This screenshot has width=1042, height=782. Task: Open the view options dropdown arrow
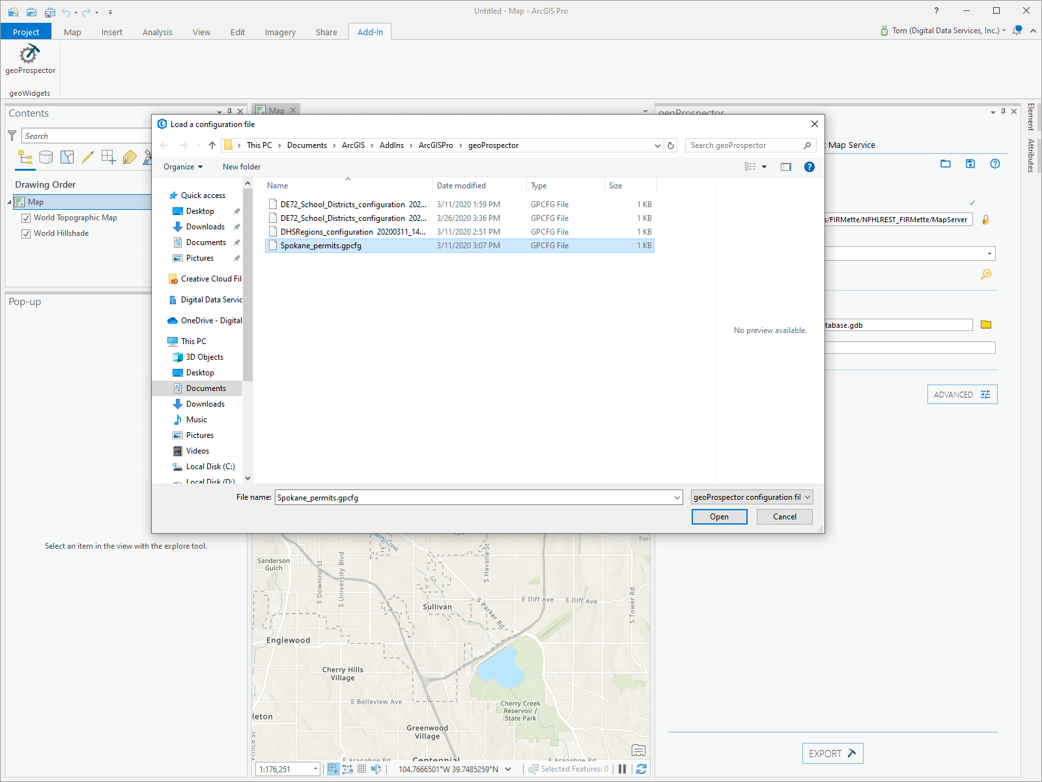coord(765,167)
